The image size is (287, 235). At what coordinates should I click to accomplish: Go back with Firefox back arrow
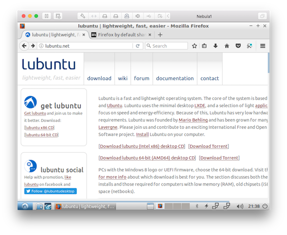click(24, 46)
